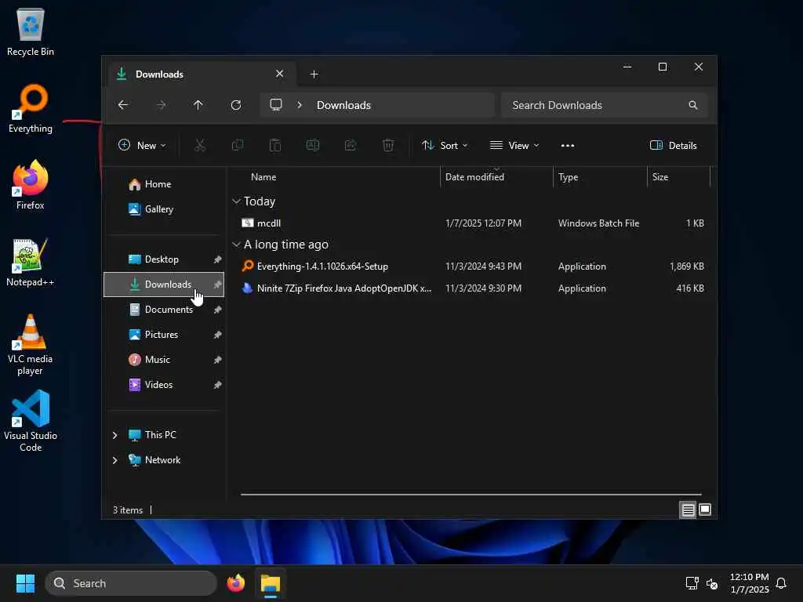803x602 pixels.
Task: Switch to details list layout icon
Action: point(688,510)
